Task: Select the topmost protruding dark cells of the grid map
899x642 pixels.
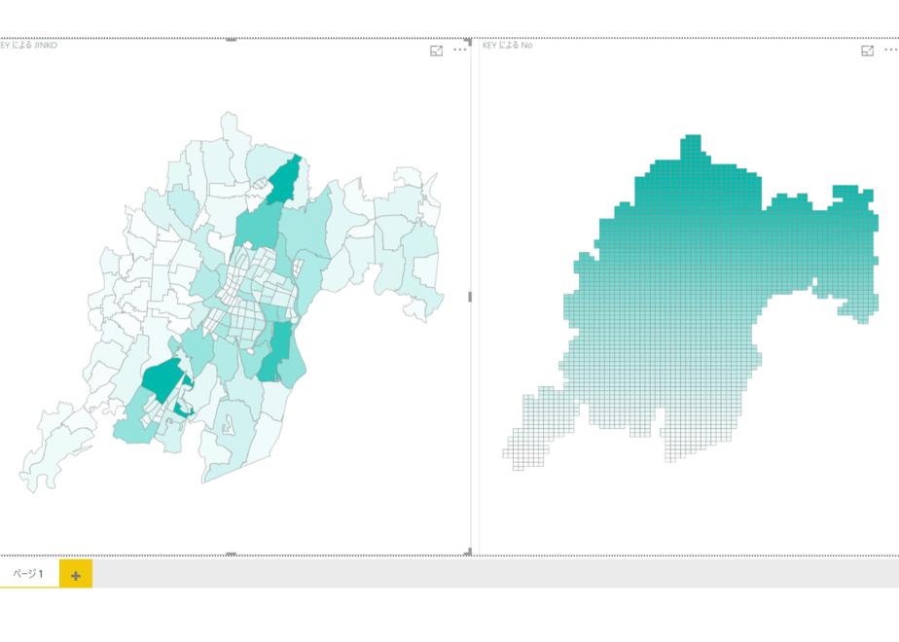Action: pos(693,146)
